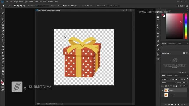Toggle the Anti-alias checkbox
Image resolution: width=189 pixels, height=106 pixels.
point(64,6)
